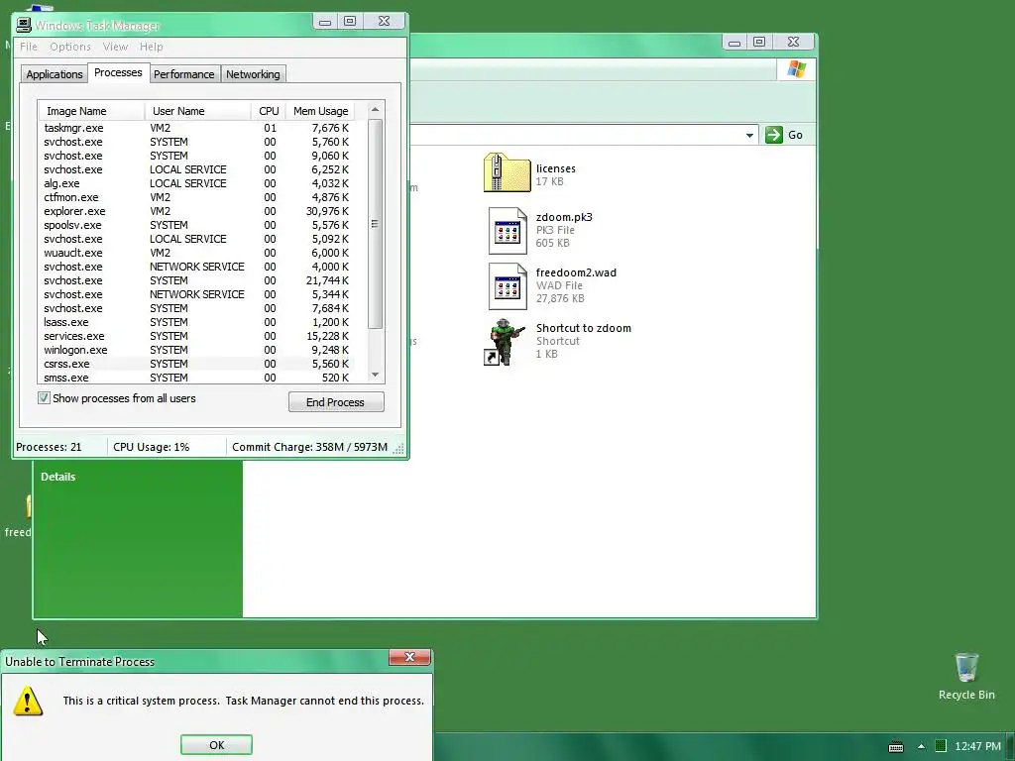
Task: Click the zdoom.pk3 file name
Action: click(x=564, y=217)
